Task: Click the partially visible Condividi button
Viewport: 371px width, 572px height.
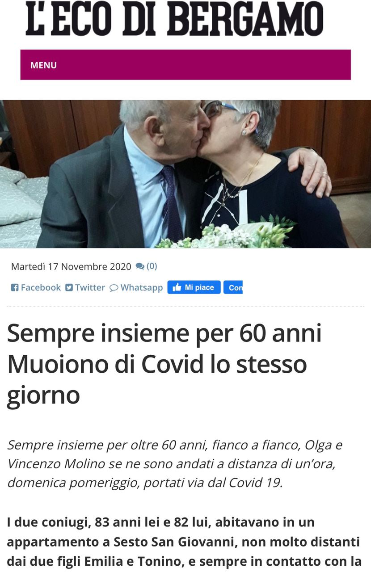Action: (233, 287)
